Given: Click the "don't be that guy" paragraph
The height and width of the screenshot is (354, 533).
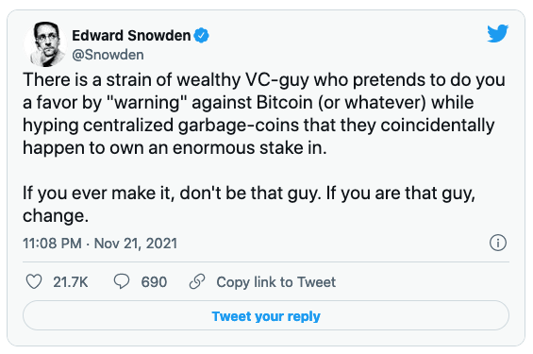Looking at the screenshot, I should pos(249,204).
